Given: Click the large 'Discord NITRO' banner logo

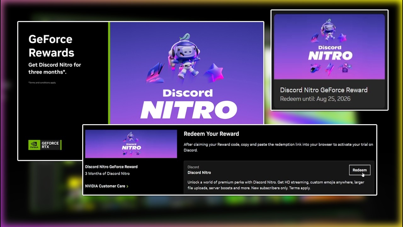Looking at the screenshot, I should [188, 104].
